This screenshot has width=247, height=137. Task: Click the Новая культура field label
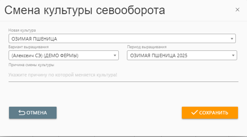click(22, 30)
